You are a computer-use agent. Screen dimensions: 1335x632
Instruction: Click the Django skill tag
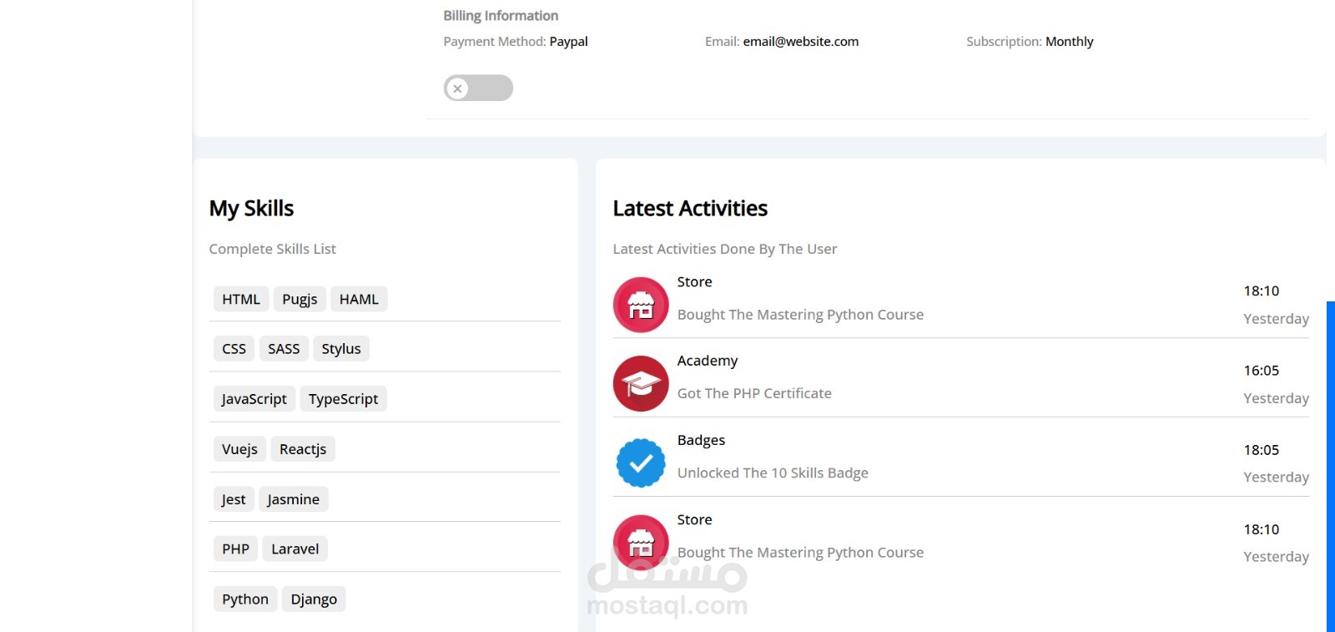tap(314, 599)
